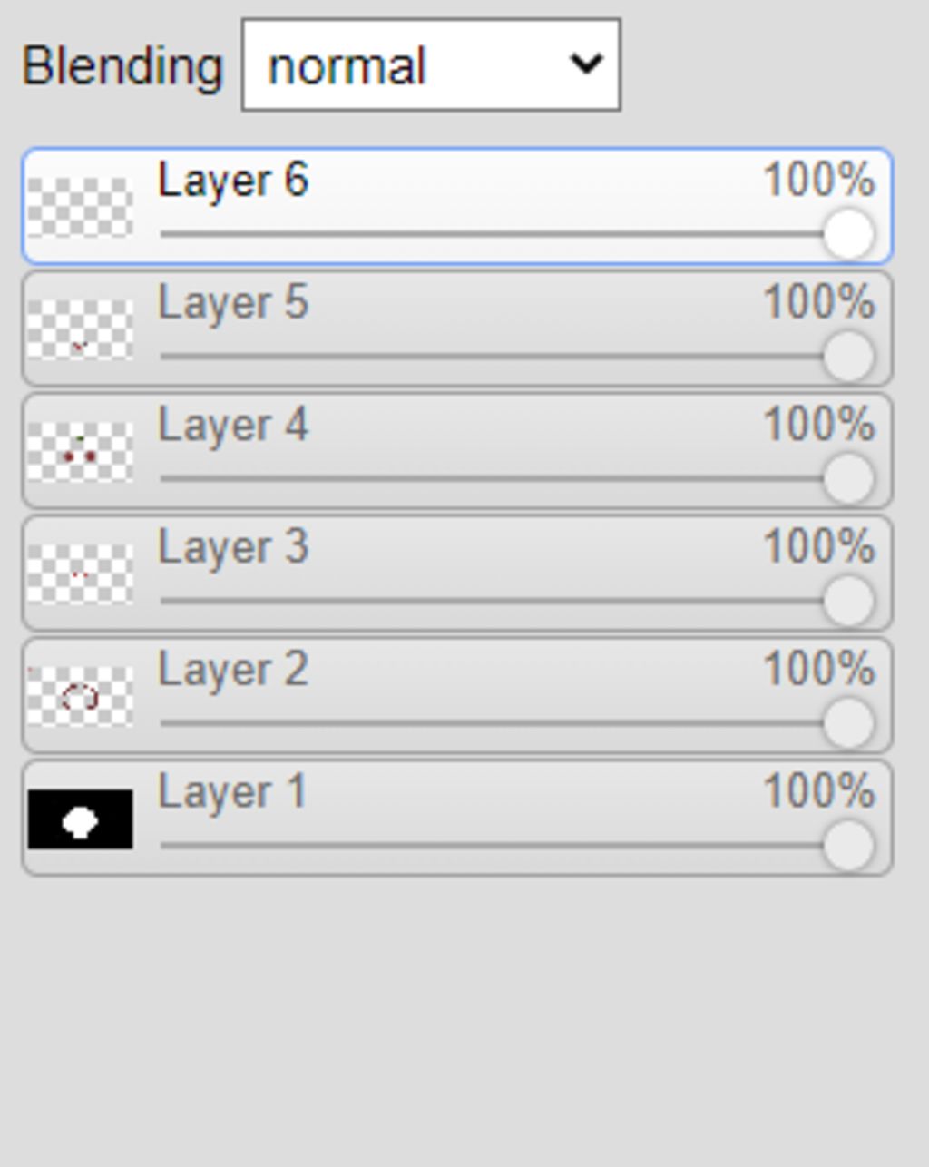Click the Layer 2 opacity slider handle
The width and height of the screenshot is (929, 1167).
[848, 724]
